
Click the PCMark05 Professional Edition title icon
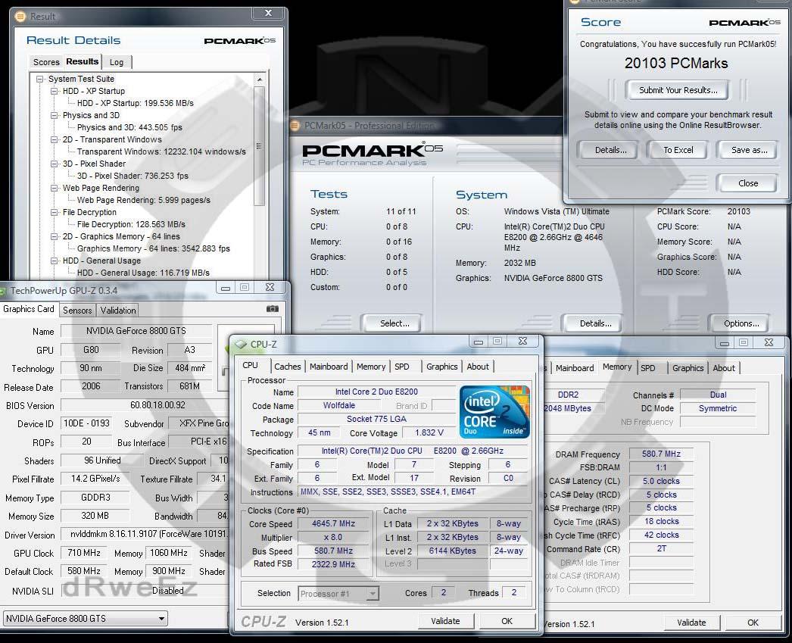[295, 125]
